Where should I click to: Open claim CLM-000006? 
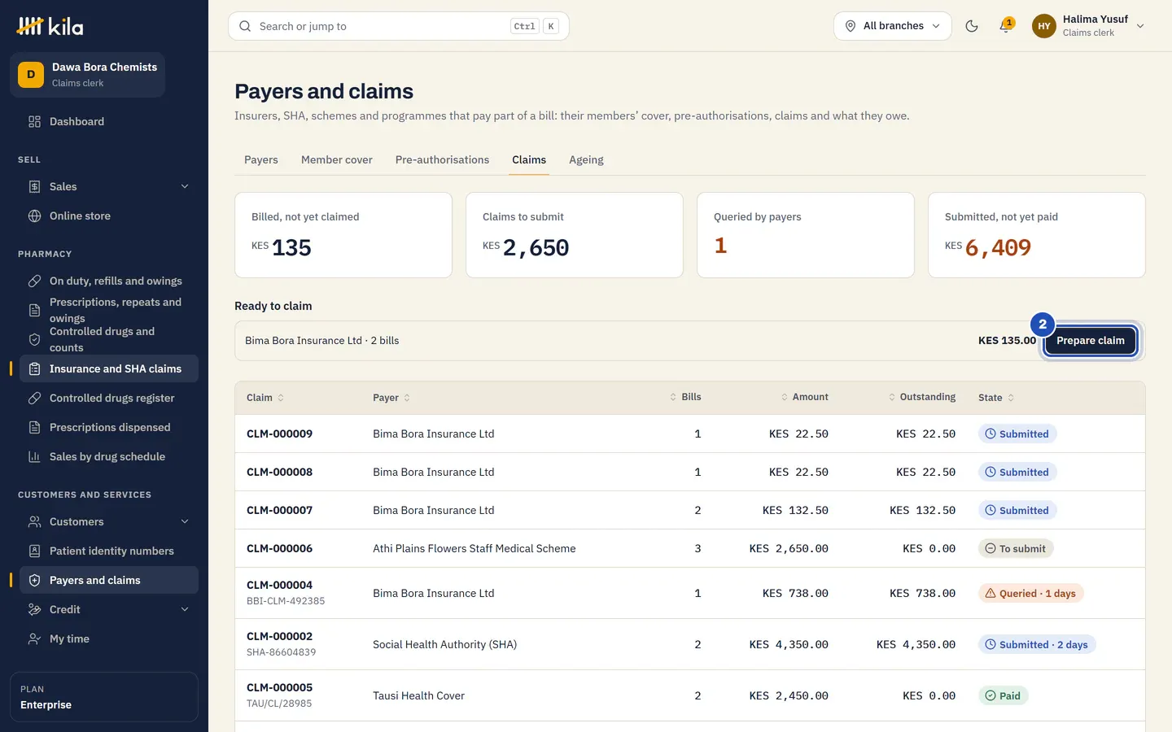click(x=279, y=549)
